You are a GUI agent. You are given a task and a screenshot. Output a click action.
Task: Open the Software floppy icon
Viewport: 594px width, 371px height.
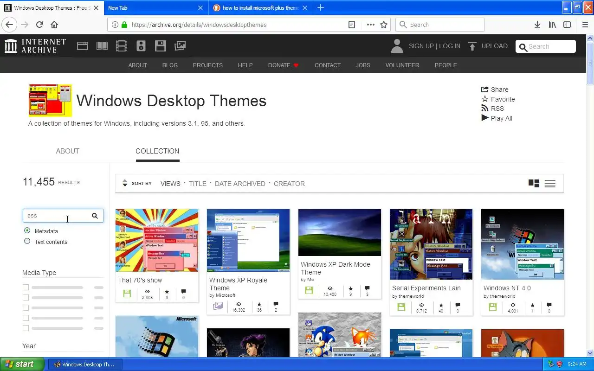tap(161, 46)
